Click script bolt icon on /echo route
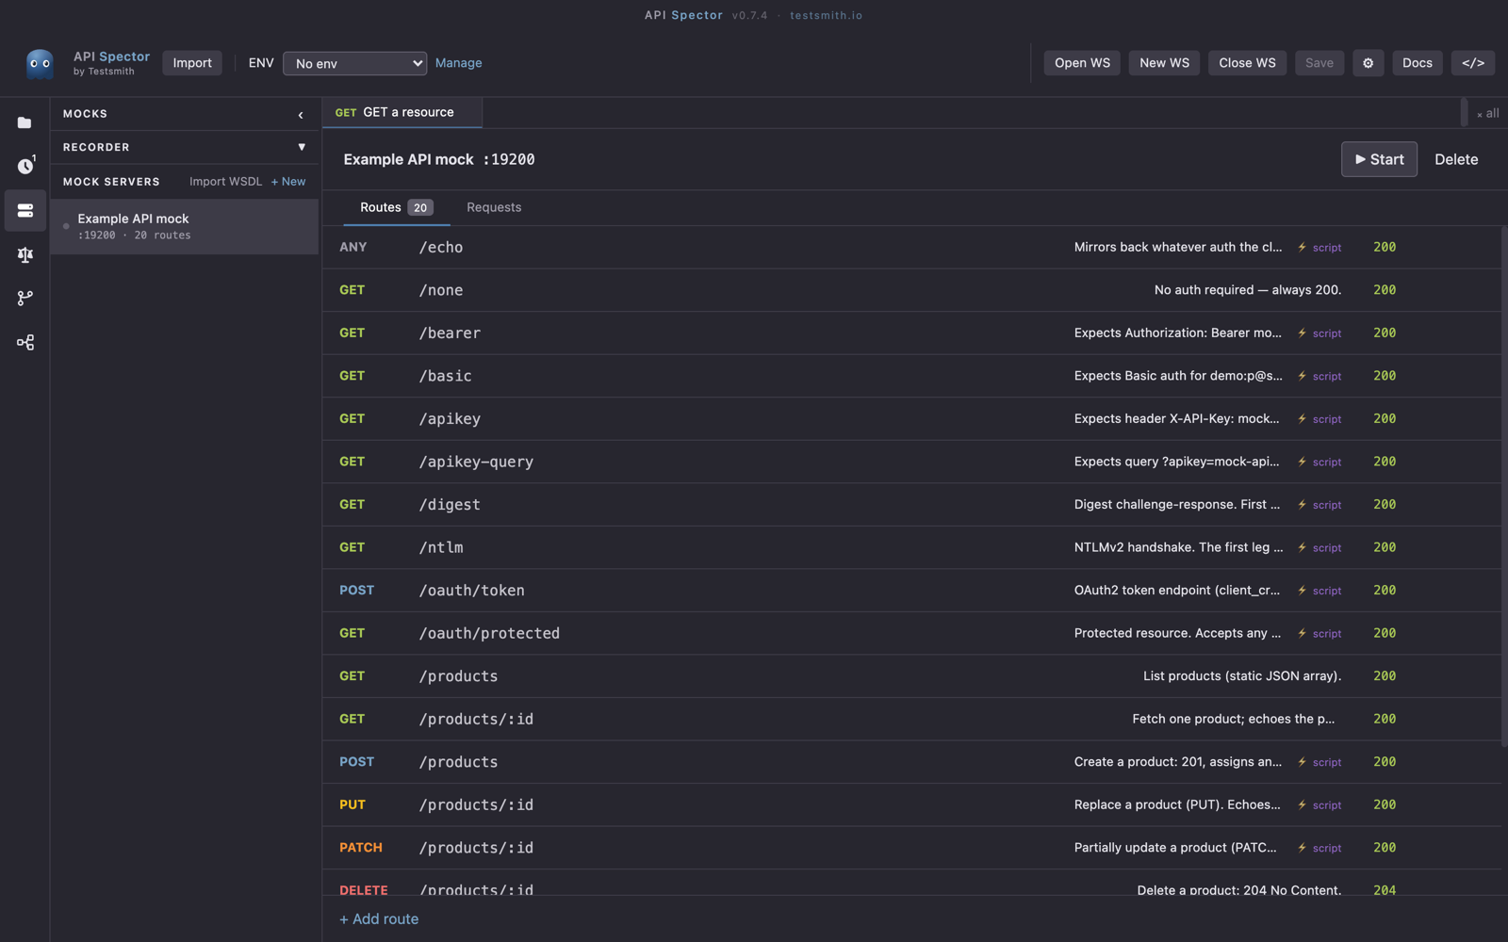This screenshot has height=942, width=1508. pyautogui.click(x=1302, y=247)
